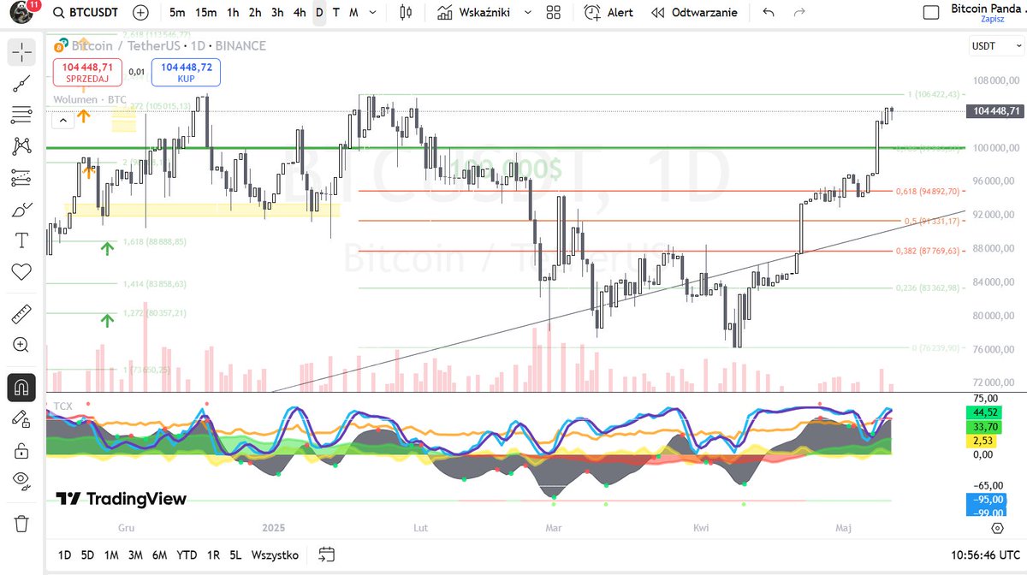Switch to the 15m timeframe
Image resolution: width=1027 pixels, height=575 pixels.
tap(205, 13)
